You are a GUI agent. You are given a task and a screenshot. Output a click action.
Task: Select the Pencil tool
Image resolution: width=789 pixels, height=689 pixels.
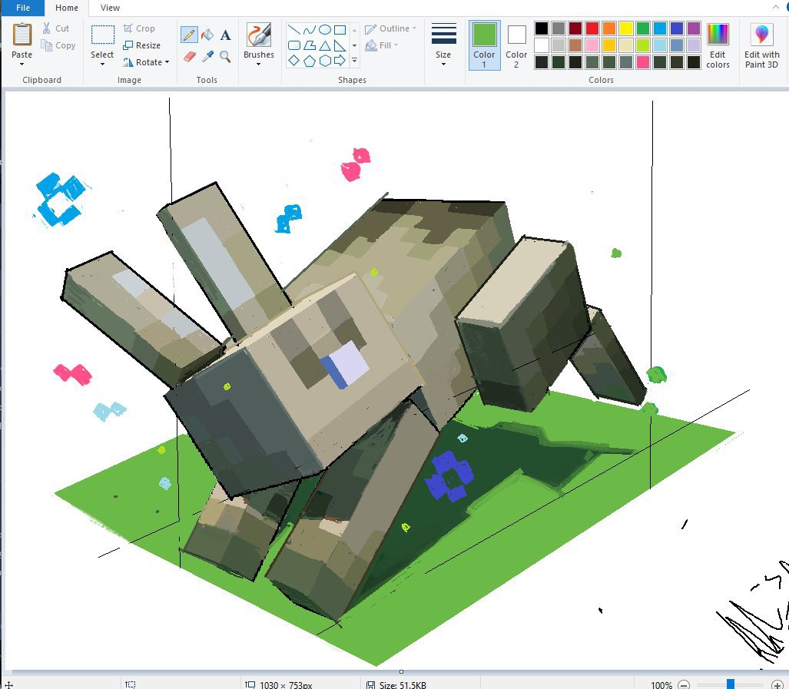[188, 35]
